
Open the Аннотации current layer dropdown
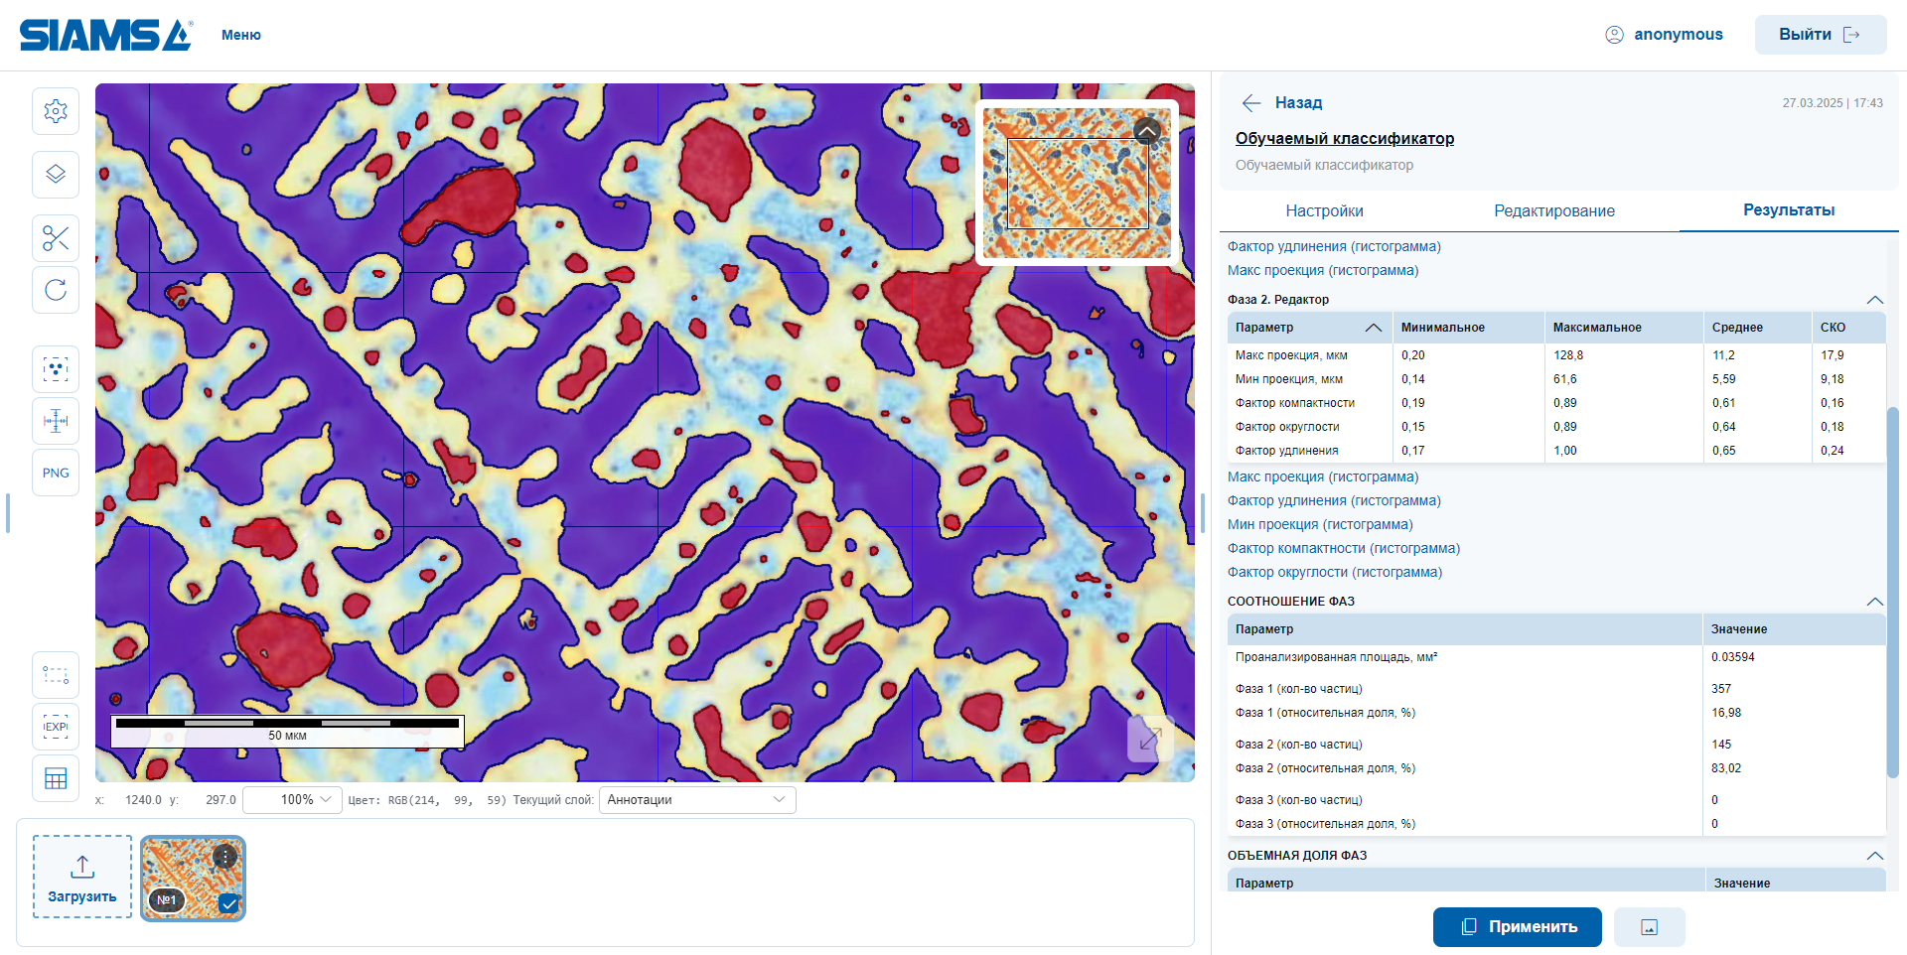[x=697, y=800]
